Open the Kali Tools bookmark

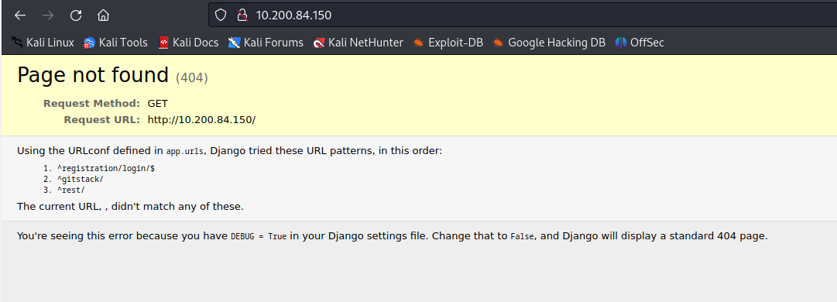[x=115, y=43]
